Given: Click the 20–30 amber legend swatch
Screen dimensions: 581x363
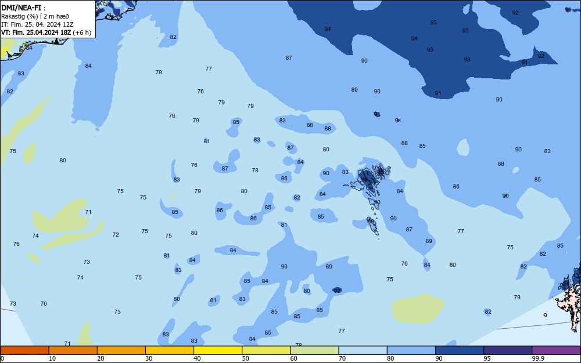Looking at the screenshot, I should pyautogui.click(x=121, y=350).
